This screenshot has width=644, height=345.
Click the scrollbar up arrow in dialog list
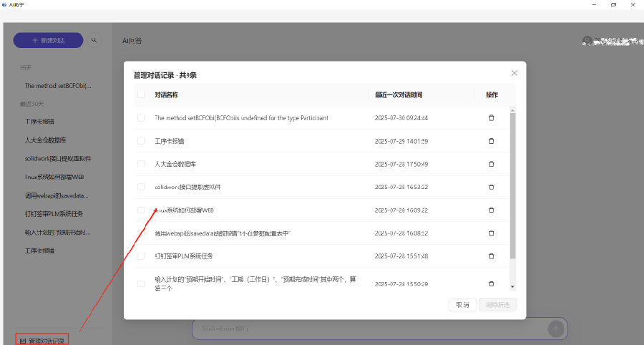[512, 110]
